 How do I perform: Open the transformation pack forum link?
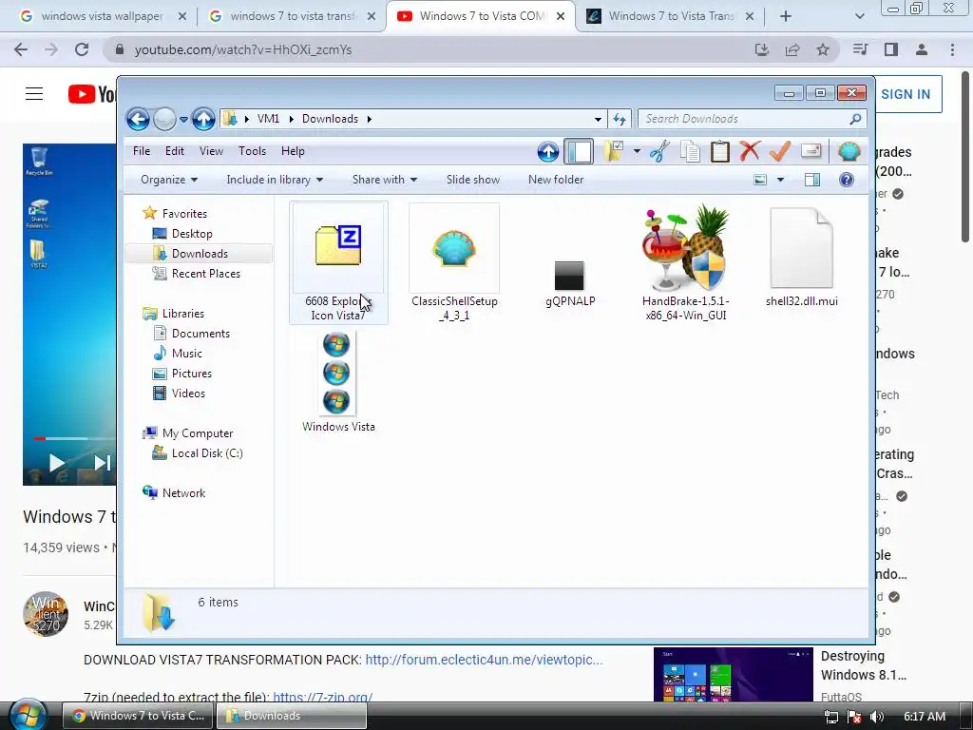[x=484, y=660]
